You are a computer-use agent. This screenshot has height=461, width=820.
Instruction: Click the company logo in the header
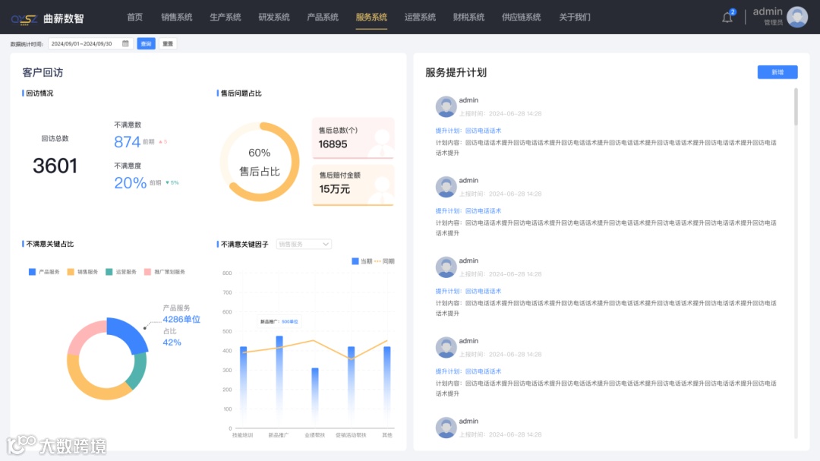[48, 19]
